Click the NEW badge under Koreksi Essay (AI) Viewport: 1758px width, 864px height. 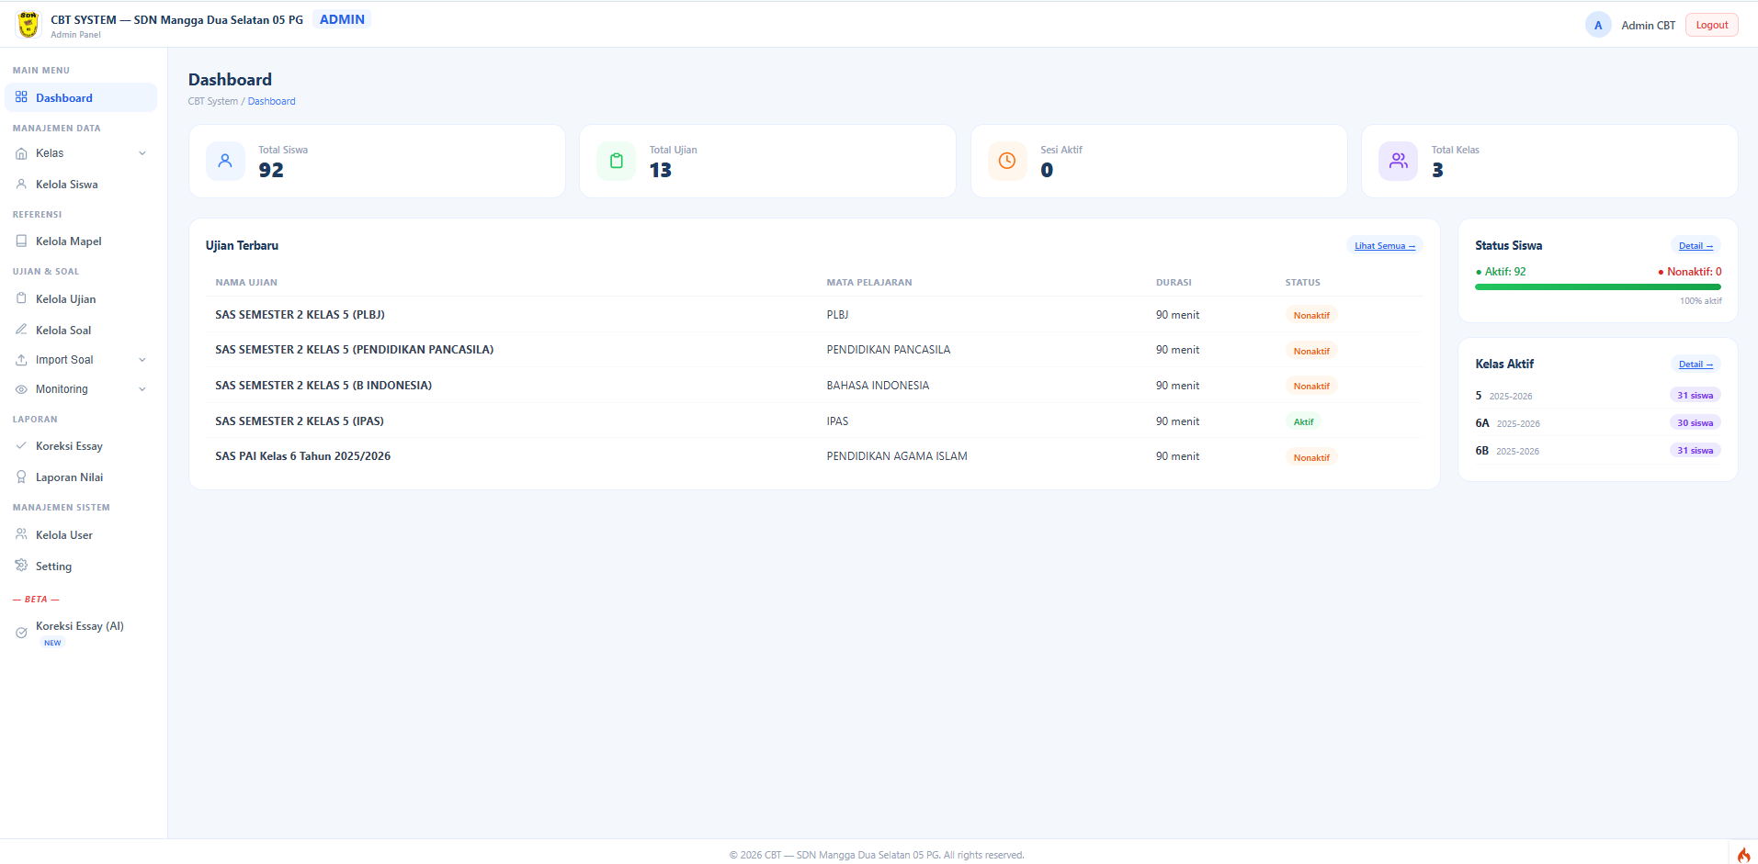(52, 643)
